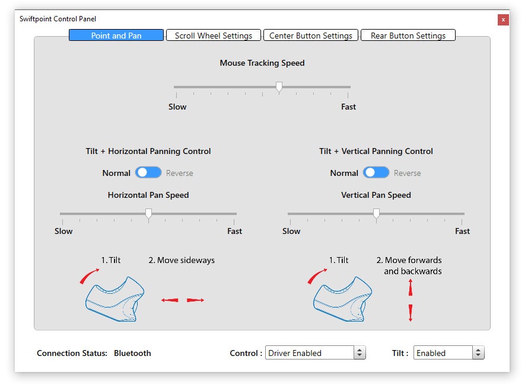The height and width of the screenshot is (385, 528).
Task: Close the Swiftpoint Control Panel window
Action: pyautogui.click(x=503, y=20)
